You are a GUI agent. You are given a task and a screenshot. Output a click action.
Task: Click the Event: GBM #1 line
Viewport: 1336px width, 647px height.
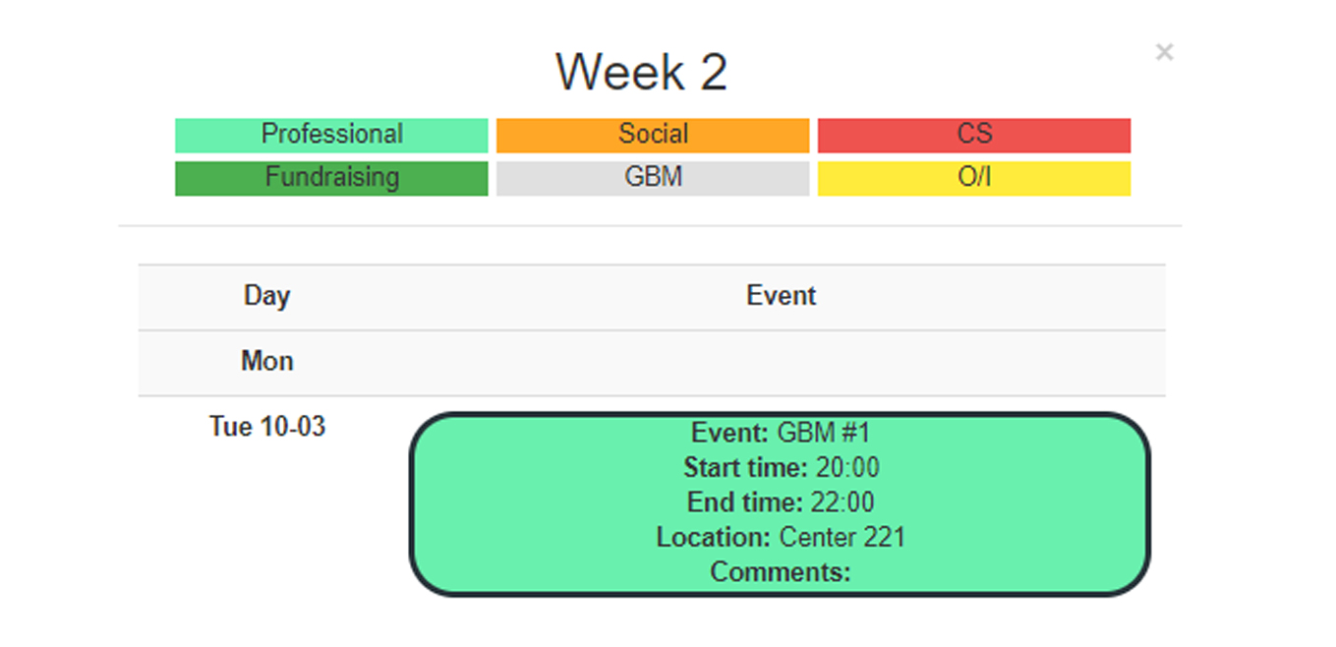coord(781,433)
